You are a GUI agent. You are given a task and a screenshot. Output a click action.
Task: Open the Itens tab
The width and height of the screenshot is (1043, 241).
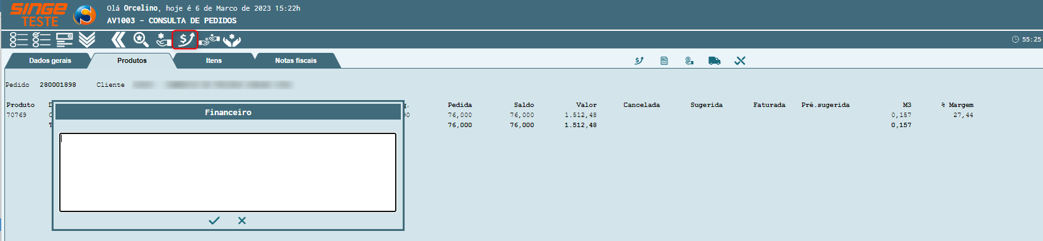[214, 60]
